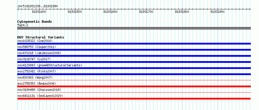
Task: Click the blue bar under esv2752082
Action: (x=134, y=74)
